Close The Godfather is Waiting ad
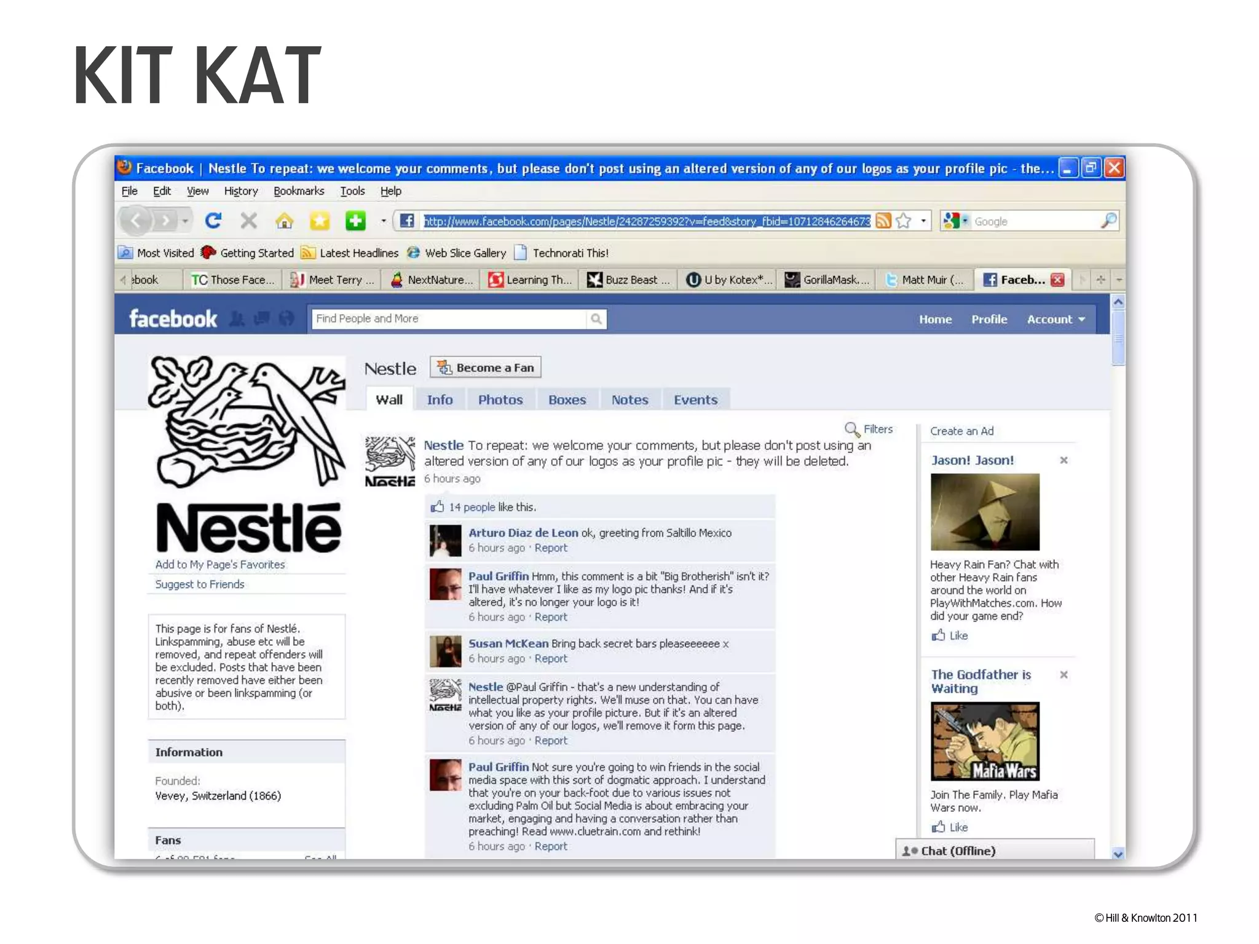The image size is (1259, 944). click(x=1064, y=674)
